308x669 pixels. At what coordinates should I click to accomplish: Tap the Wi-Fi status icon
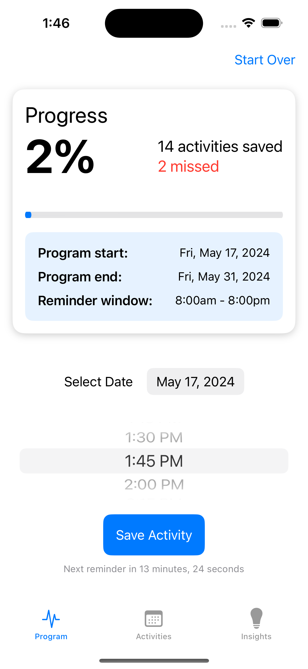tap(248, 23)
